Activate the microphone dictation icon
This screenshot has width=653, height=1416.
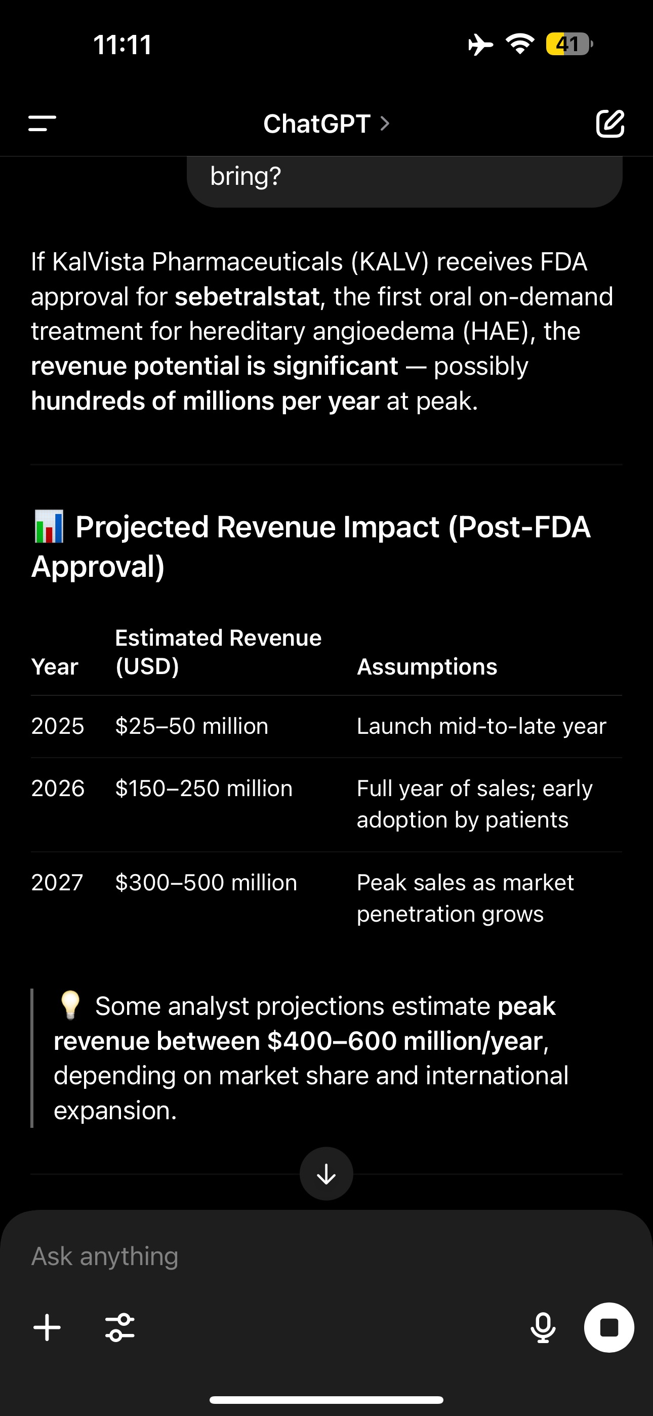point(543,1327)
